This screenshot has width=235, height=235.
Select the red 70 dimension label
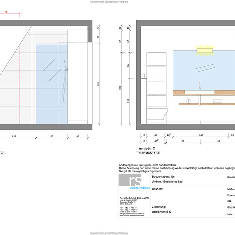pos(5,12)
